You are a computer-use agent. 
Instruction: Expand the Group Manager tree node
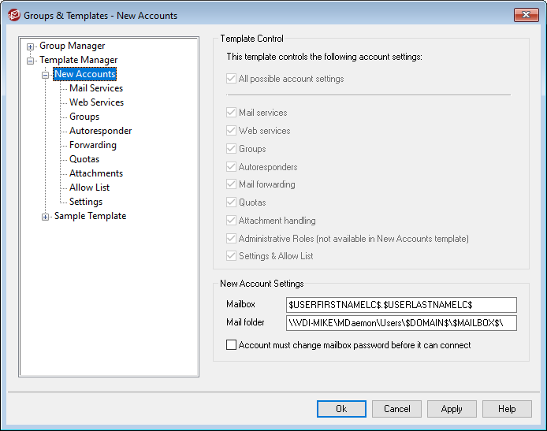tap(31, 46)
